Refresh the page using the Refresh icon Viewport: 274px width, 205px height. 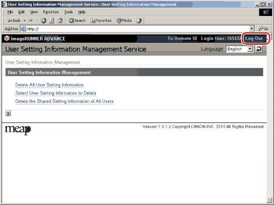click(x=52, y=21)
